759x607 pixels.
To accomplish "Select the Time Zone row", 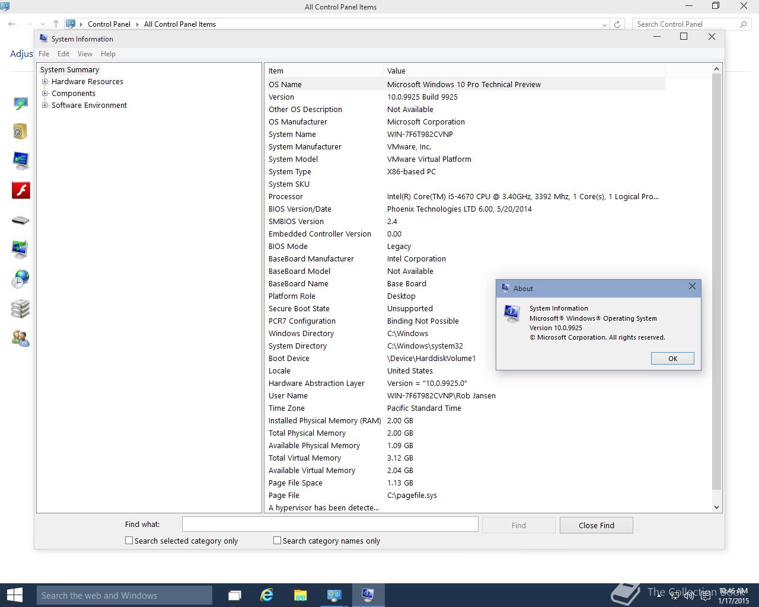I will [x=465, y=408].
